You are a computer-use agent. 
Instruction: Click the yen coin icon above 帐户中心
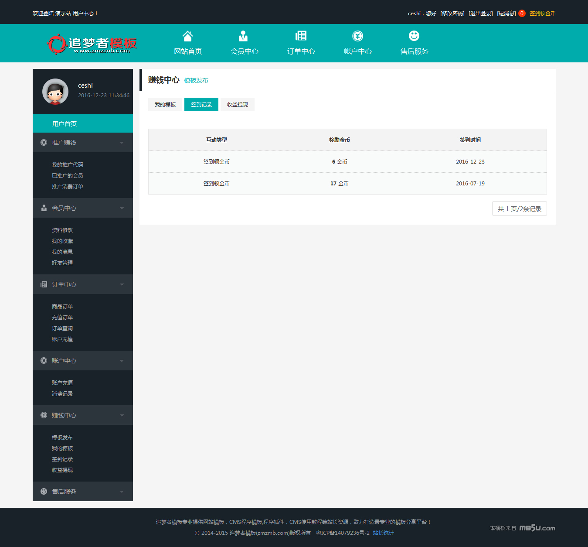pos(357,36)
